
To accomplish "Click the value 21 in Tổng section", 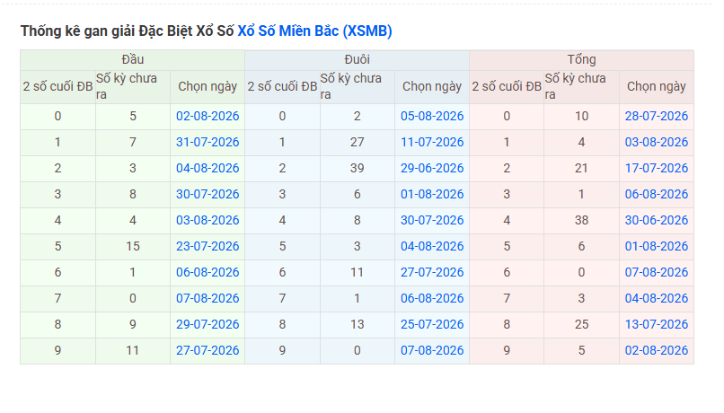I will (x=581, y=168).
